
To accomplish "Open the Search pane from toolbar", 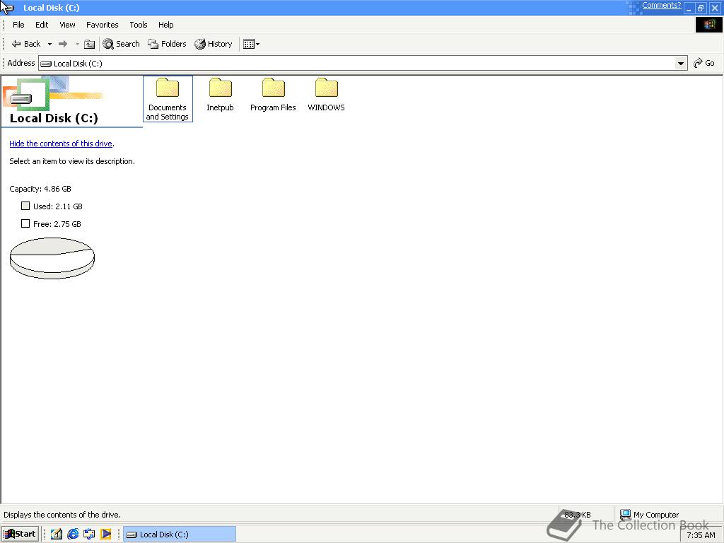I will (x=121, y=44).
